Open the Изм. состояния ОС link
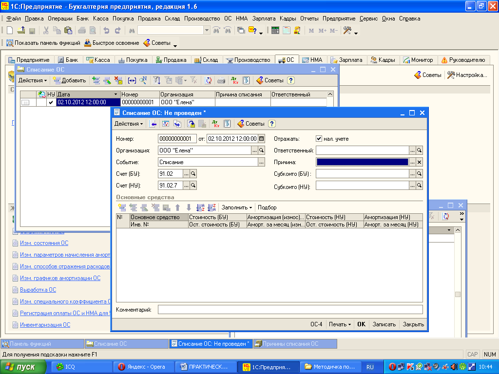Viewport: 499px width, 374px height. [x=44, y=243]
